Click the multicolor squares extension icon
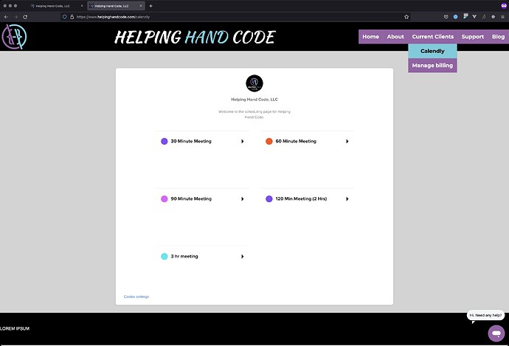Screen dimensions: 509x346 tap(465, 16)
